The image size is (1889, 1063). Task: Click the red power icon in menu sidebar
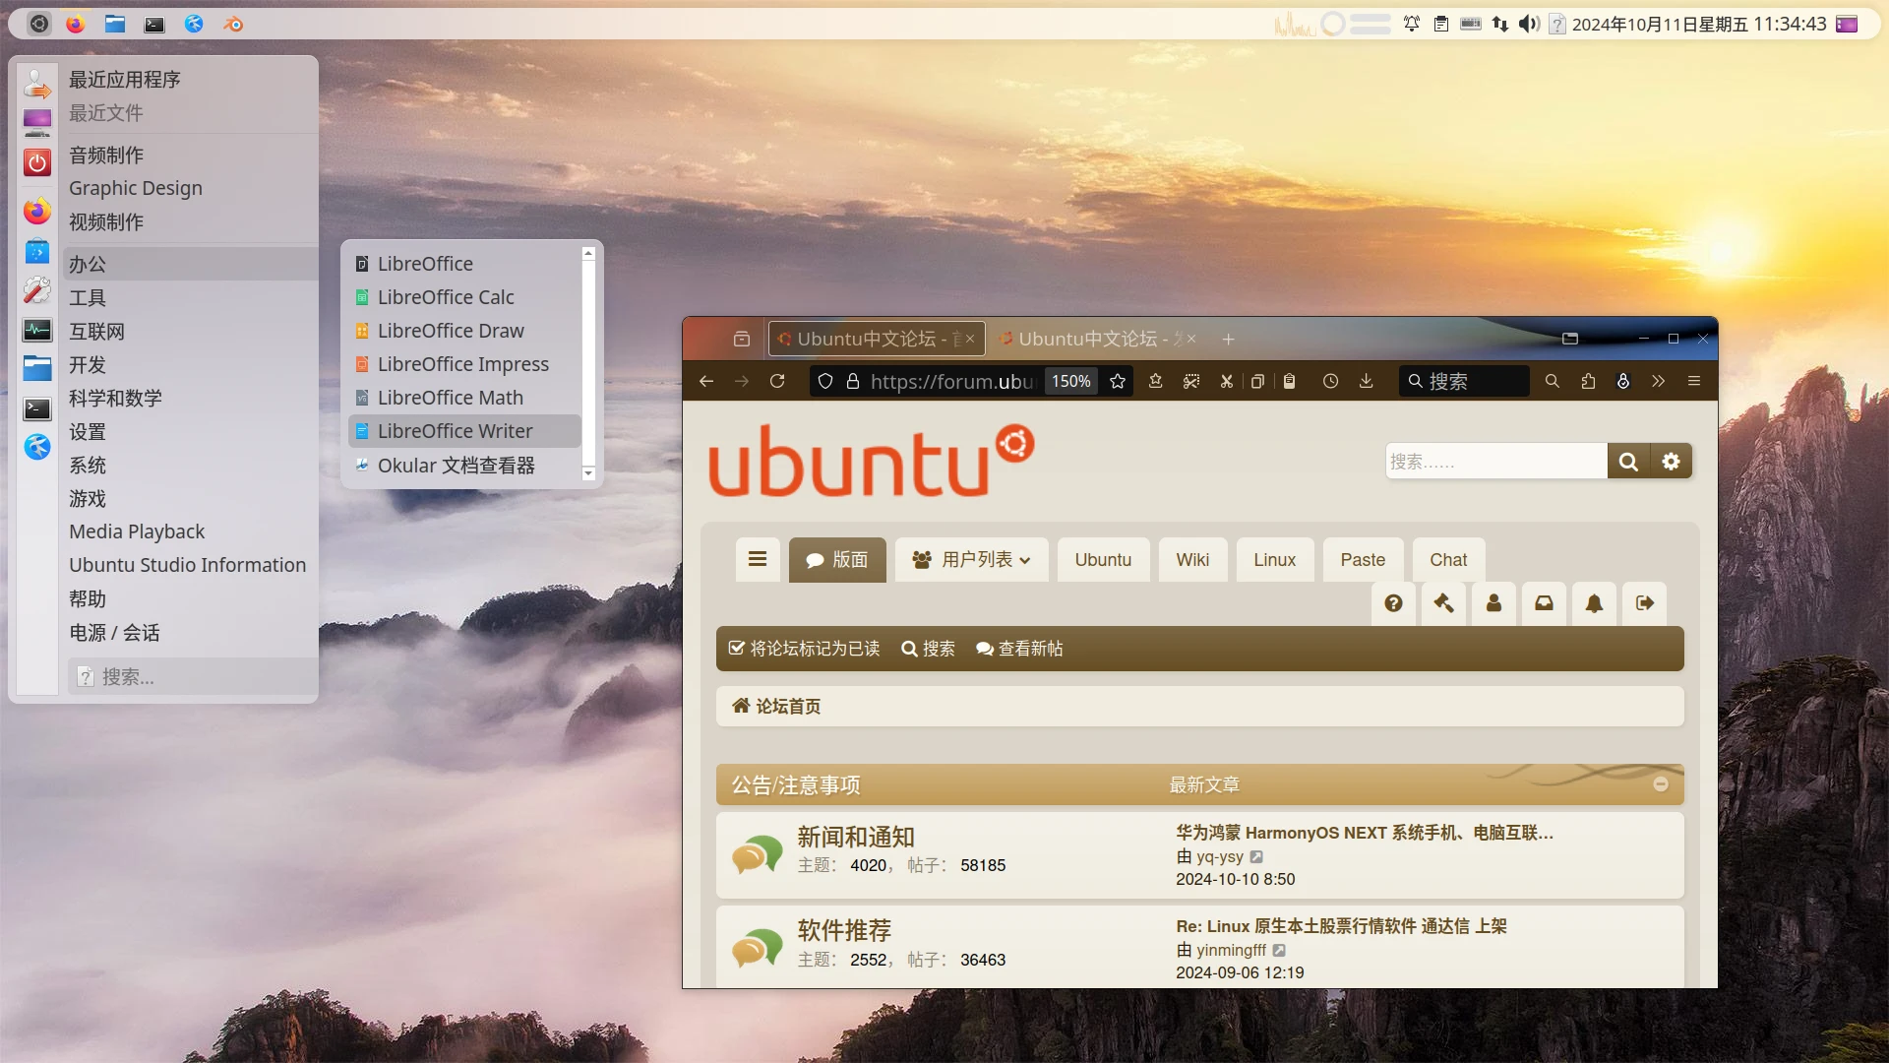click(37, 162)
